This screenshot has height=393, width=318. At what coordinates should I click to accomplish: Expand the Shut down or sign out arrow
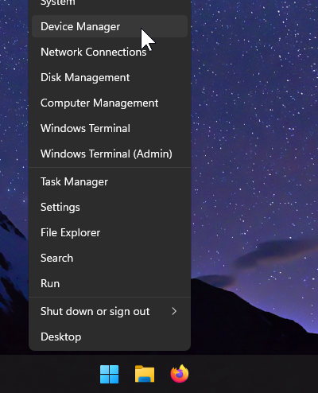174,311
